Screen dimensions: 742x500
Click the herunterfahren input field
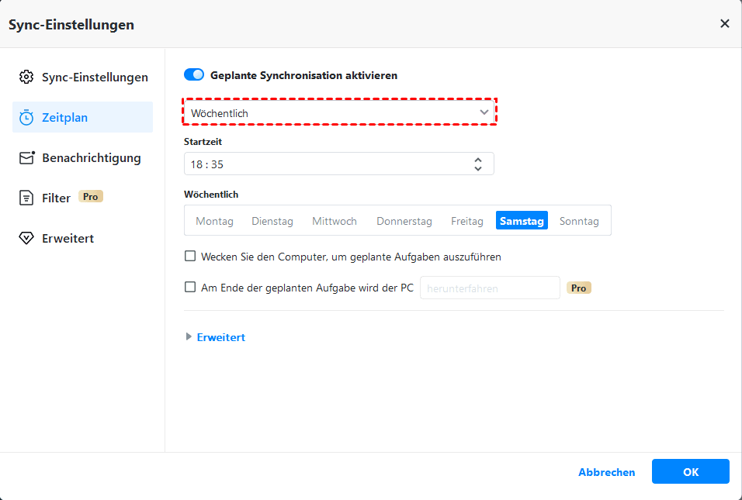[490, 288]
